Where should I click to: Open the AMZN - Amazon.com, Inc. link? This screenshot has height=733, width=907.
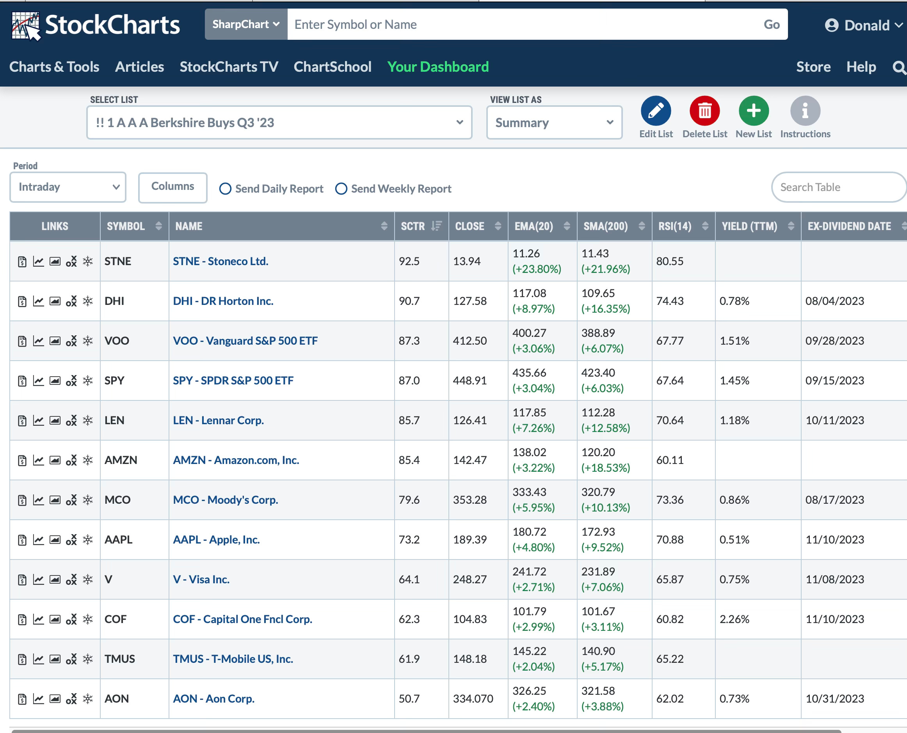point(236,460)
